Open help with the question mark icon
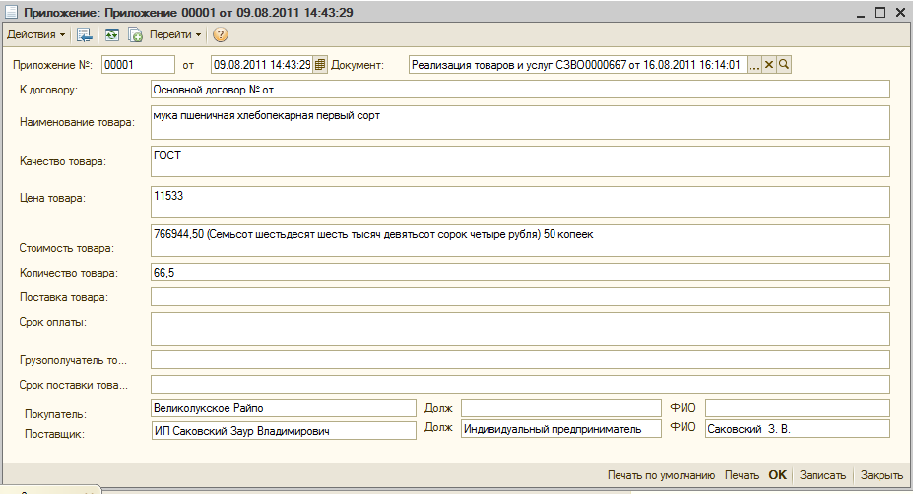Image resolution: width=913 pixels, height=494 pixels. [221, 34]
